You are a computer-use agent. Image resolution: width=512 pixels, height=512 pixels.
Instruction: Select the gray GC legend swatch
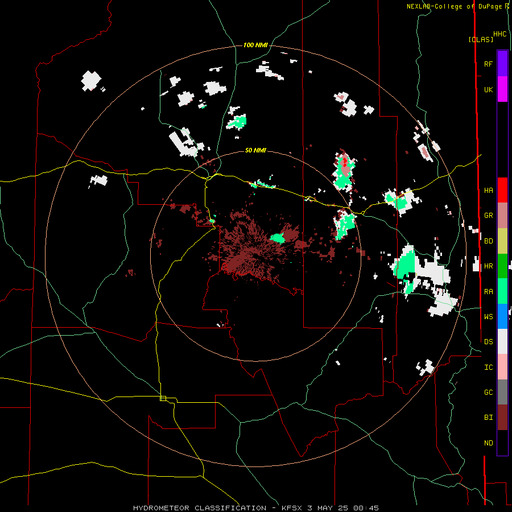click(x=502, y=392)
